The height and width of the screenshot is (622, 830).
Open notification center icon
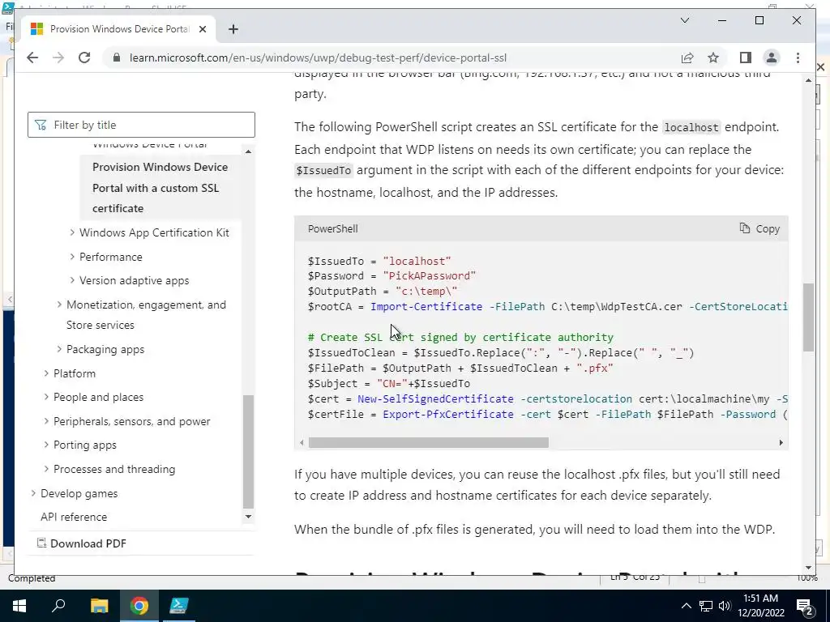pos(805,606)
